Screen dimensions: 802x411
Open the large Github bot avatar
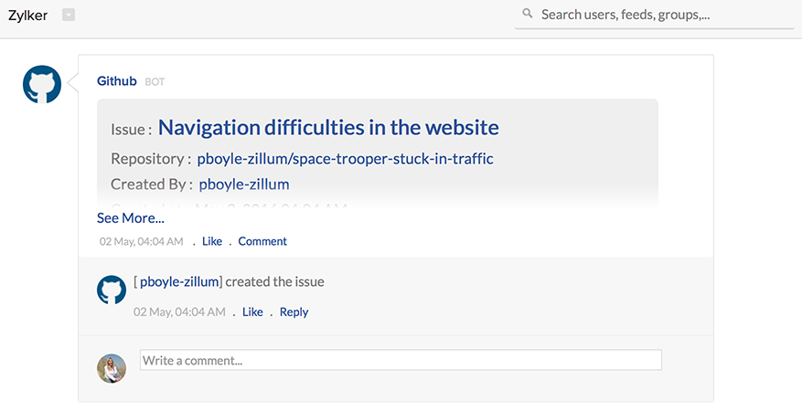pyautogui.click(x=42, y=84)
